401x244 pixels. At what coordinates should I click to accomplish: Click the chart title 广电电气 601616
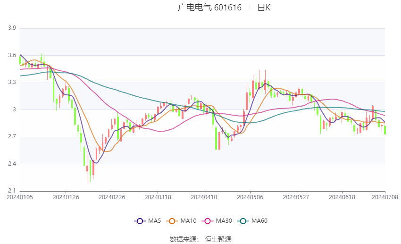pyautogui.click(x=209, y=8)
